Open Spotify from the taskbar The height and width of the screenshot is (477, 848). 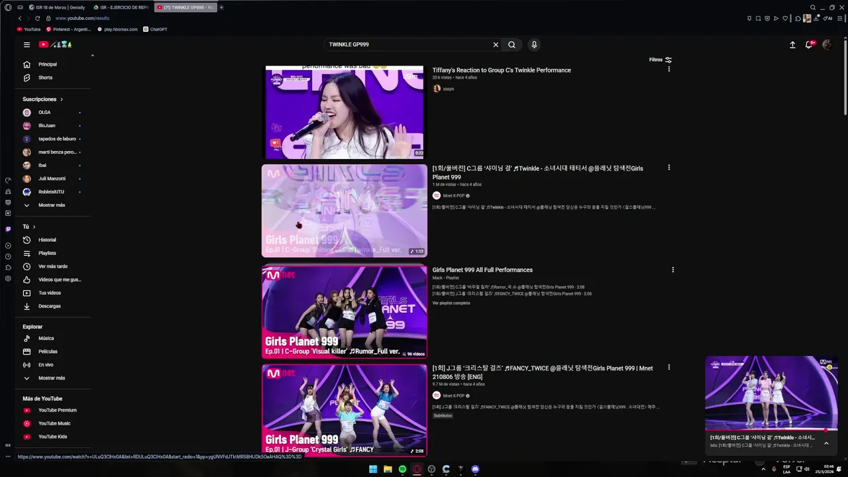click(x=402, y=469)
